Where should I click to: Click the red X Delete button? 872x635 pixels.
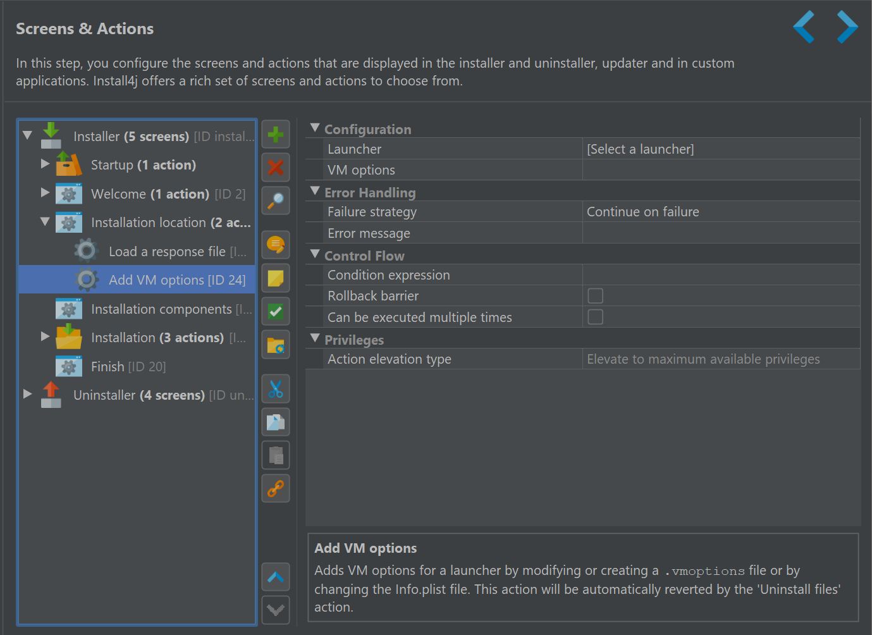(276, 168)
